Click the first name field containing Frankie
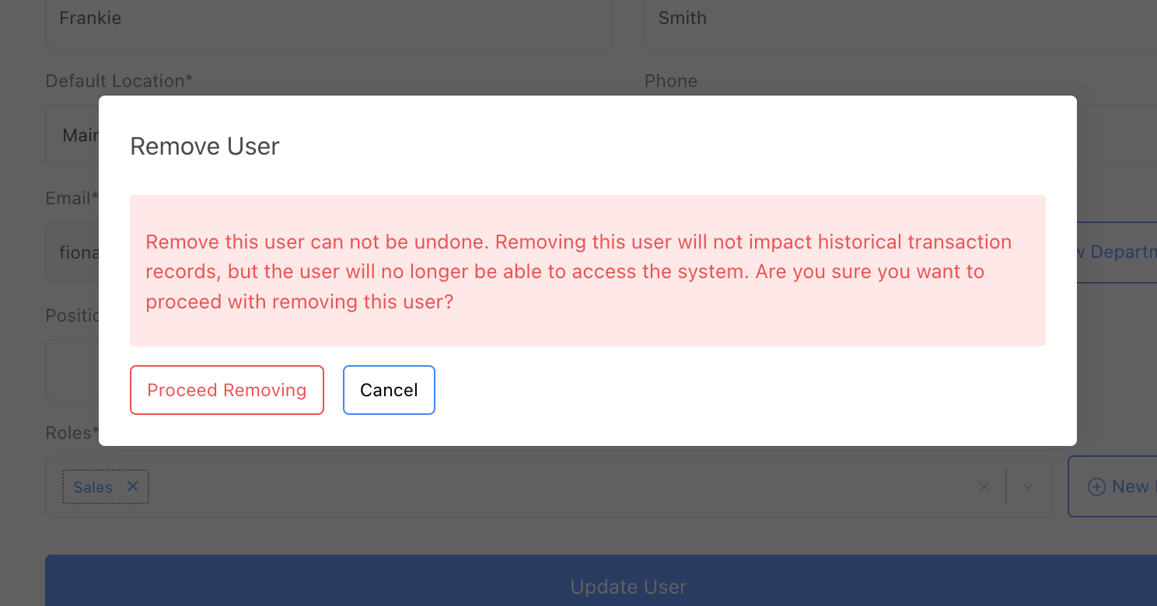The width and height of the screenshot is (1157, 606). click(x=328, y=19)
